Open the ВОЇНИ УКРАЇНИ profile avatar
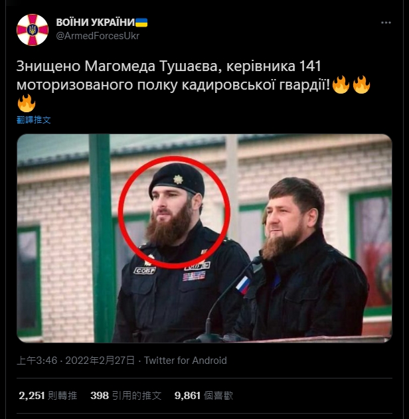Viewport: 409px width, 419px height. tap(33, 30)
